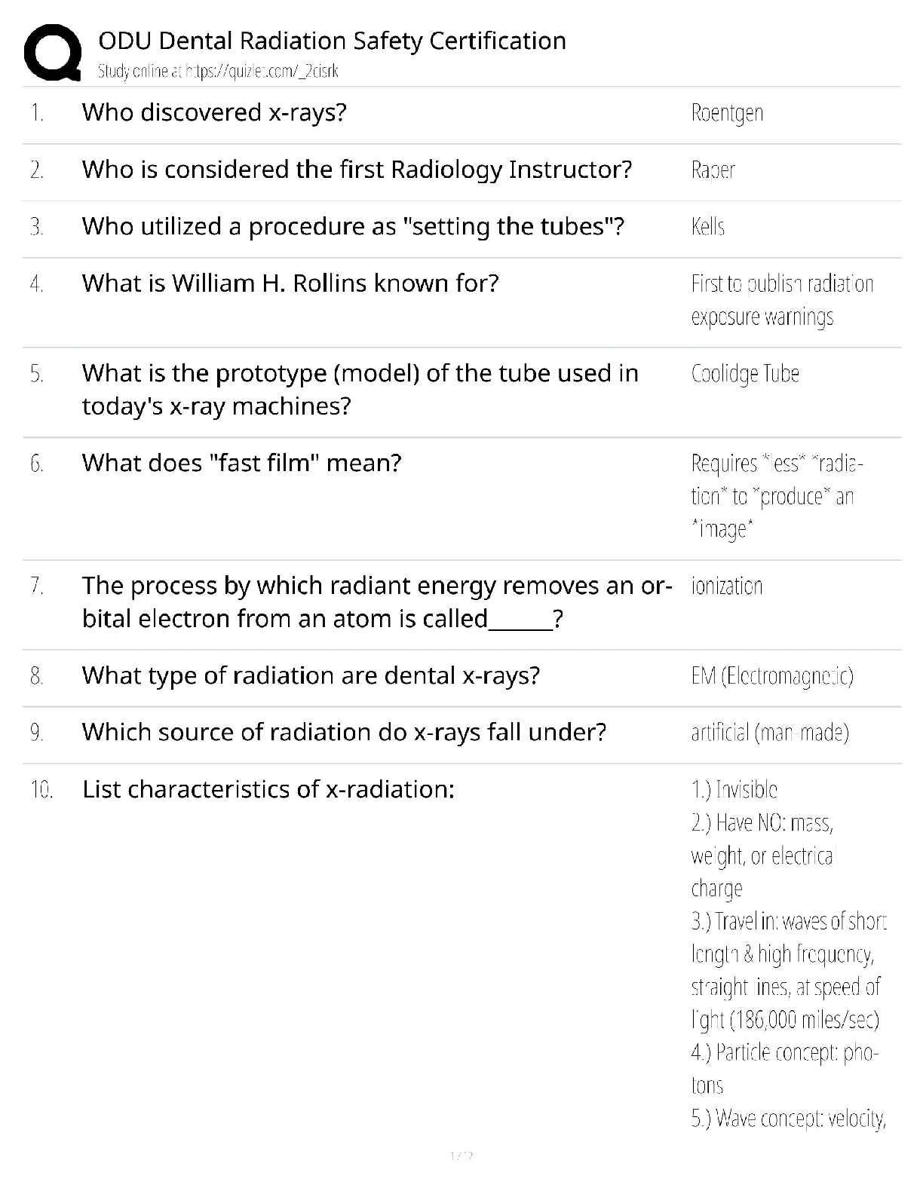
Task: Select the "List characteristics of x-radiation" question
Action: tap(268, 789)
